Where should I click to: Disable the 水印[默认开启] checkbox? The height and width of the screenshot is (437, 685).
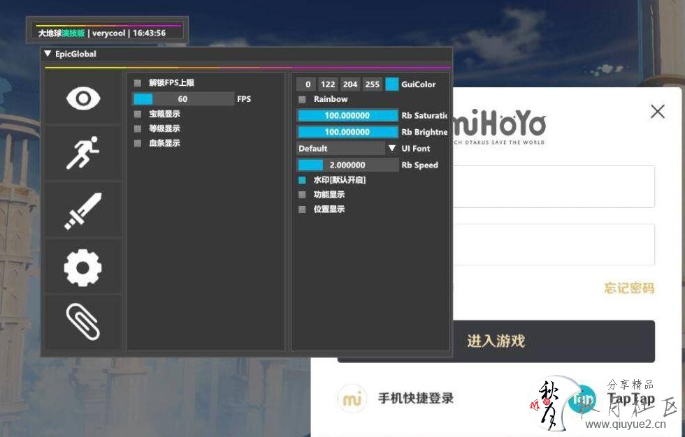tap(302, 180)
